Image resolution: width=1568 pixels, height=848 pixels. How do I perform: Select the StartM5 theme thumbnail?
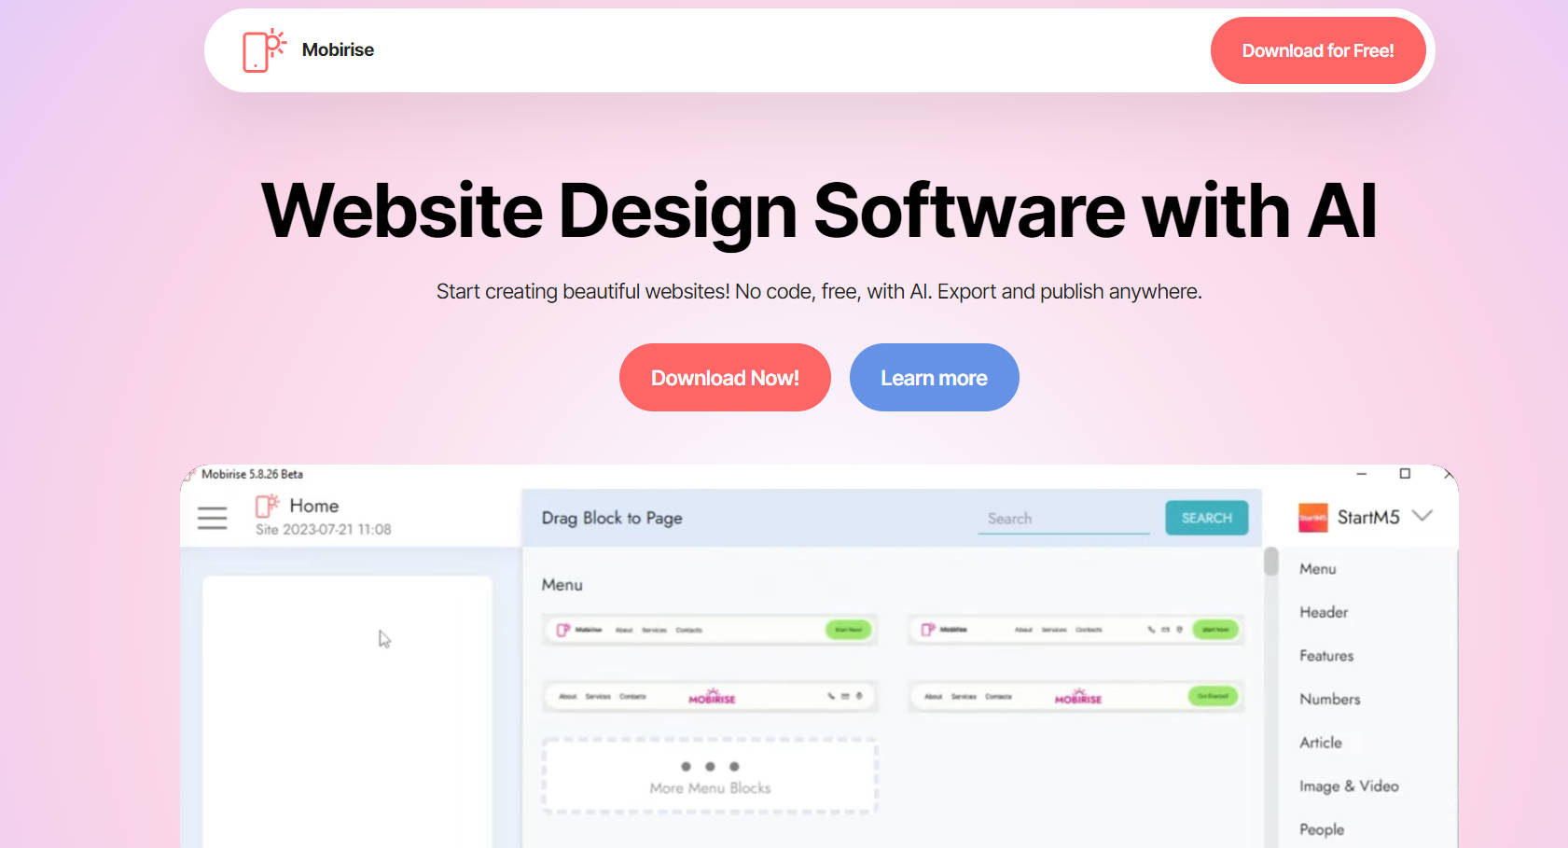[1312, 518]
